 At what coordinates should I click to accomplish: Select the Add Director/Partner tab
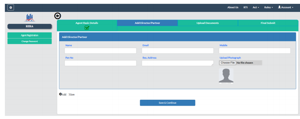(x=147, y=23)
